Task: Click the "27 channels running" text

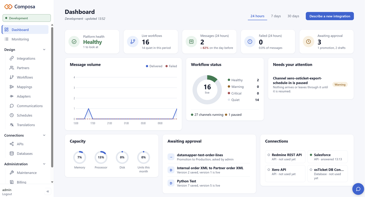Action: tap(209, 115)
